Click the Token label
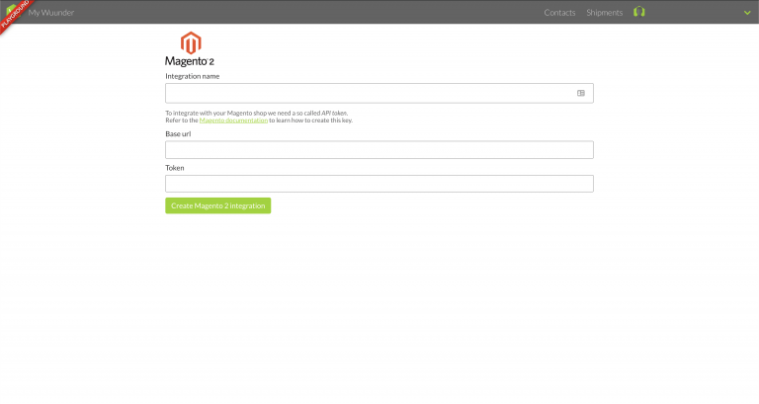The height and width of the screenshot is (404, 759). point(175,168)
